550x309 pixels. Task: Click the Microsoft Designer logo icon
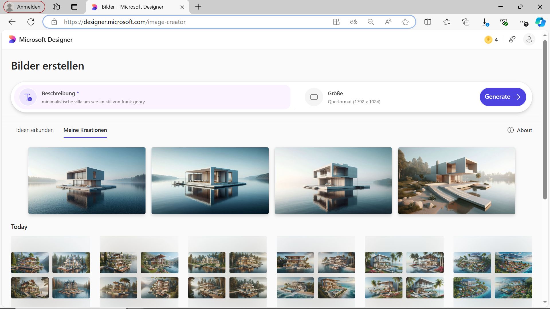[x=12, y=39]
